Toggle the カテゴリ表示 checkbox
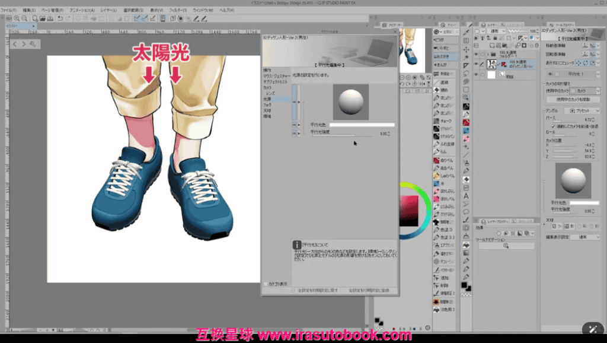 [x=266, y=284]
